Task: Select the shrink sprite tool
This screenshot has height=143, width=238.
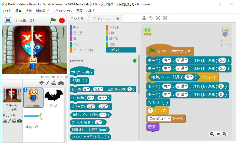Action: pyautogui.click(x=165, y=18)
